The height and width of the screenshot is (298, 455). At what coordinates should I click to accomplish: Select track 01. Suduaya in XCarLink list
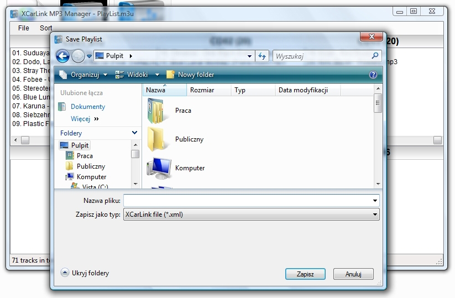[x=31, y=53]
